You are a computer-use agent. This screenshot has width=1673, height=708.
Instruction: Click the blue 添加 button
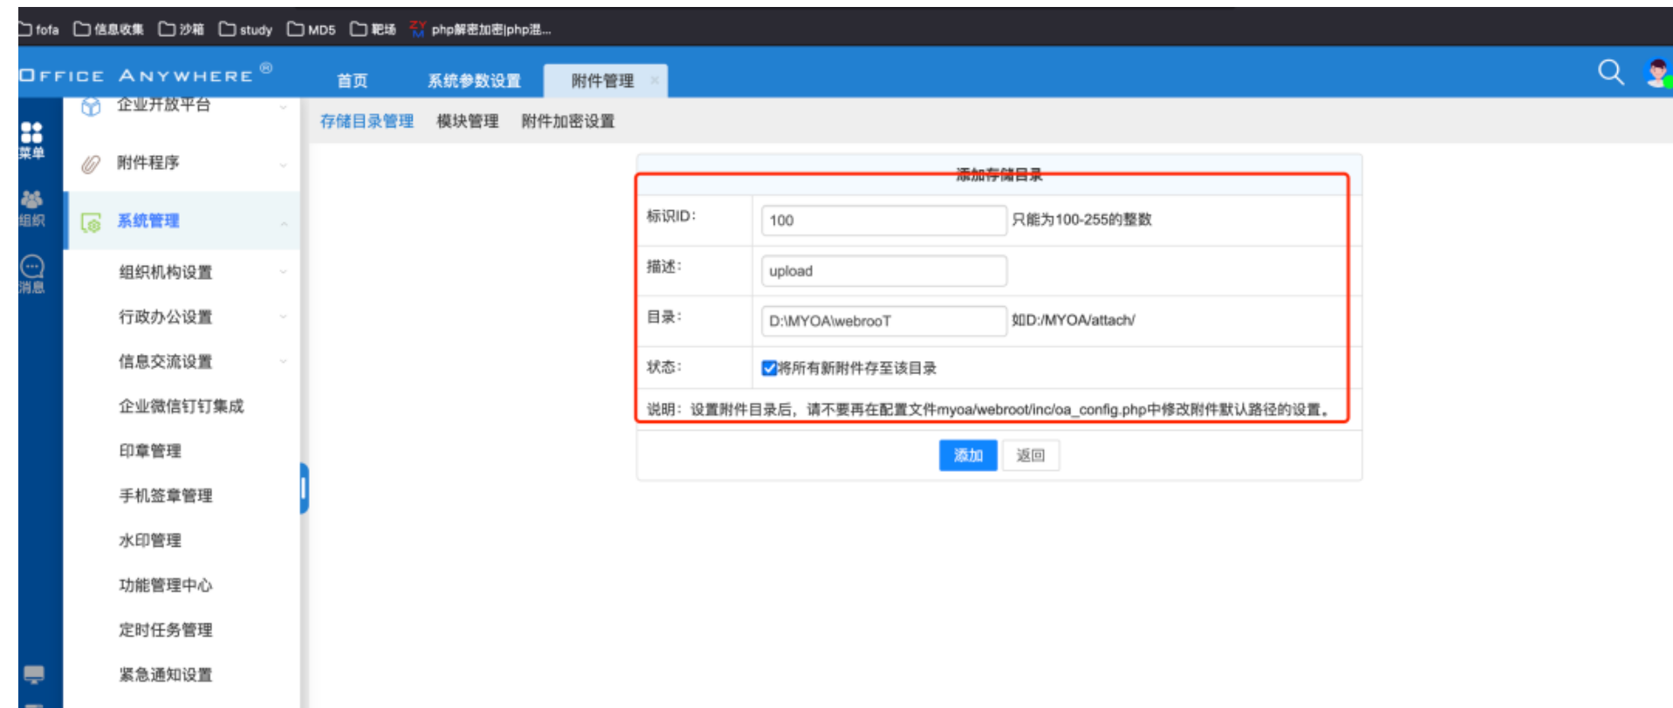point(967,455)
